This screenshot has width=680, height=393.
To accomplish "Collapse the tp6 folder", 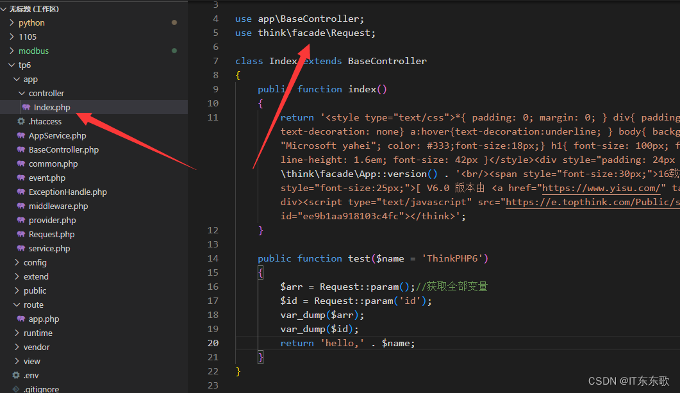I will (x=12, y=65).
